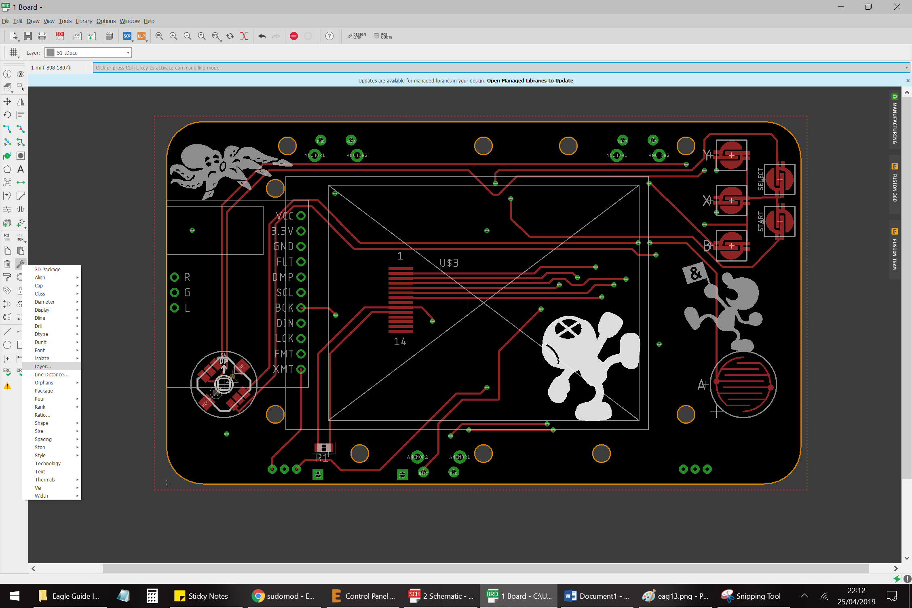This screenshot has height=608, width=912.
Task: Open the yellow warning Errors icon
Action: 7,386
